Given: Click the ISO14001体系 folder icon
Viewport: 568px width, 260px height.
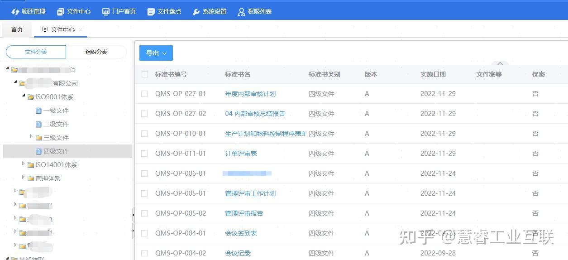Looking at the screenshot, I should coord(31,165).
